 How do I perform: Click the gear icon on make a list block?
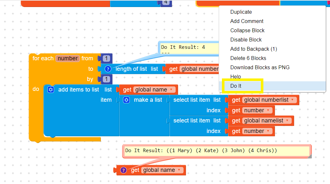pos(126,100)
